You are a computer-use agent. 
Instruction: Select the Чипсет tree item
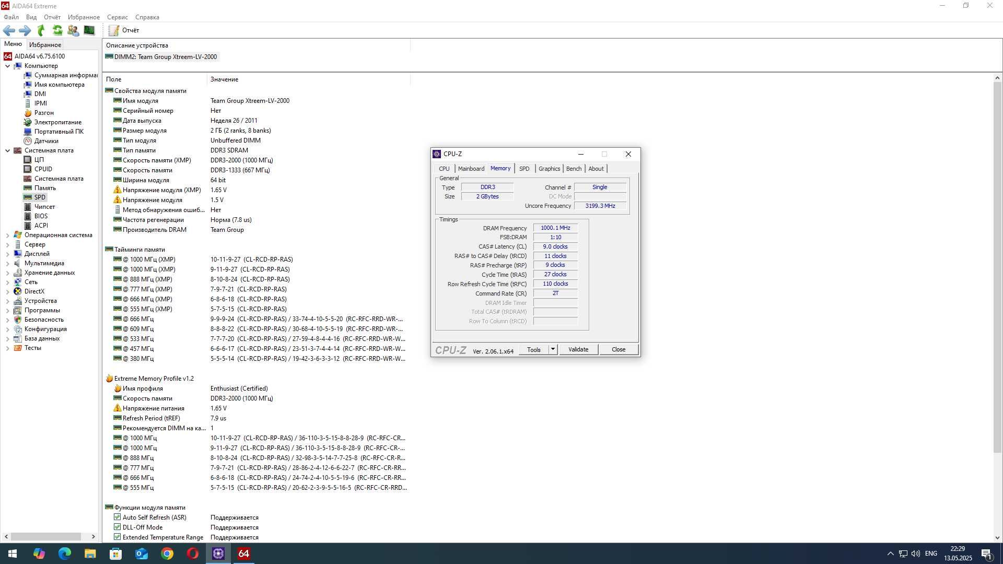[x=45, y=207]
